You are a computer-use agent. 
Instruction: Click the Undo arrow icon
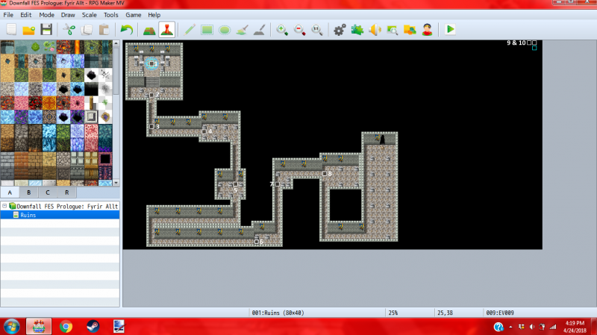pos(126,30)
